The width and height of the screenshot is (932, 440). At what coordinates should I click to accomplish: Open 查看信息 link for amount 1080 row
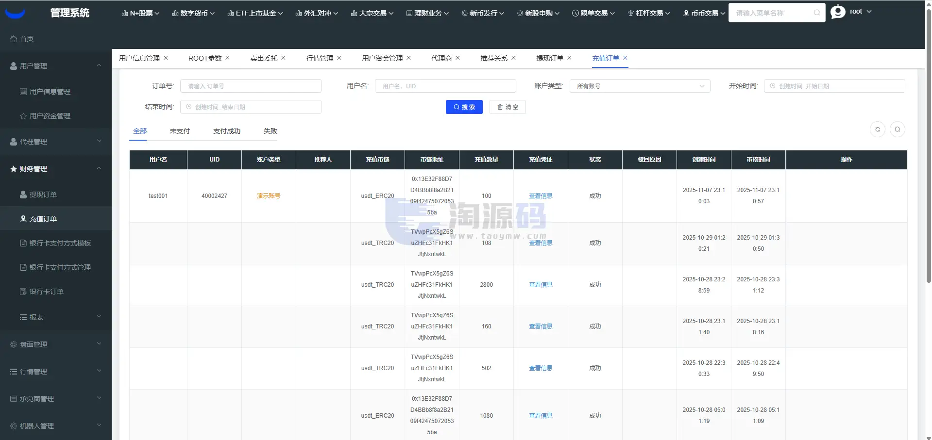point(541,416)
